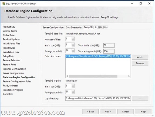This screenshot has width=155, height=117.
Task: Select the highlighted data directory path entry
Action: tap(98, 56)
